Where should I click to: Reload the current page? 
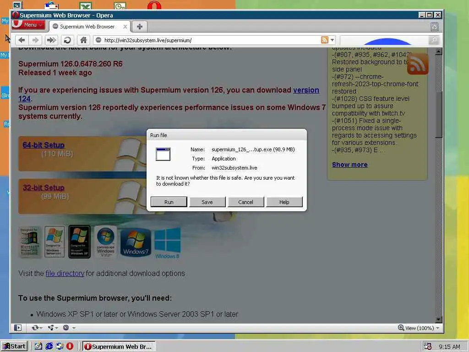67,40
